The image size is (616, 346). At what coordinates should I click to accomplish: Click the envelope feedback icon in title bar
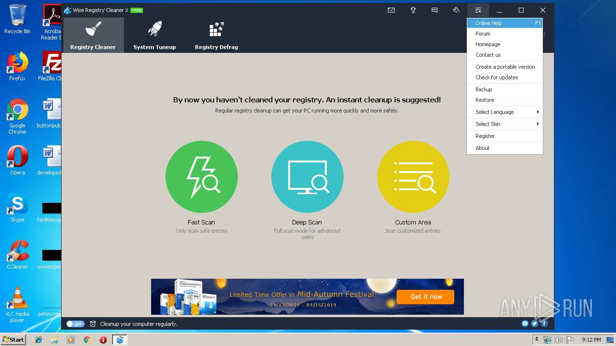click(x=391, y=10)
